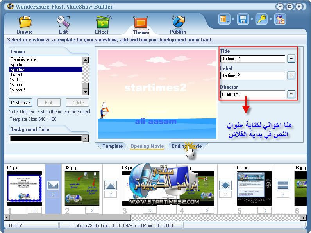Click theme list scroll down arrow
This screenshot has width=311, height=233.
(86, 92)
